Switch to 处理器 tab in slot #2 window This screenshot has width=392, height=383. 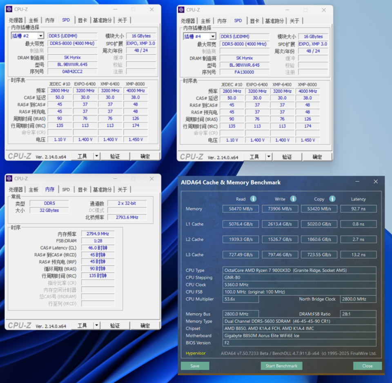[x=16, y=20]
